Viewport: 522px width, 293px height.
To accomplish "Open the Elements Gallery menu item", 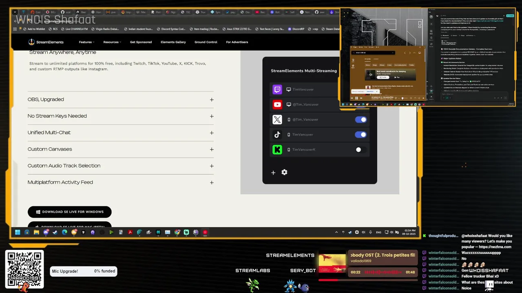I will tap(173, 42).
